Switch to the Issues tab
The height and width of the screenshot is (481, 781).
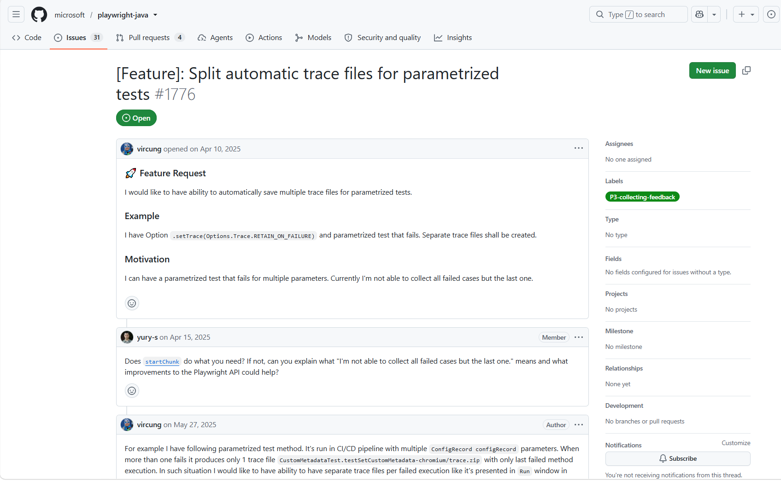[x=78, y=38]
